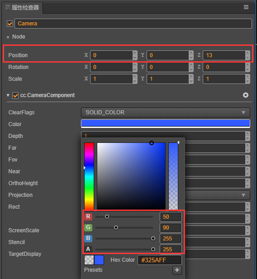Click the inspector panel tab icon
The height and width of the screenshot is (279, 257).
coord(7,8)
